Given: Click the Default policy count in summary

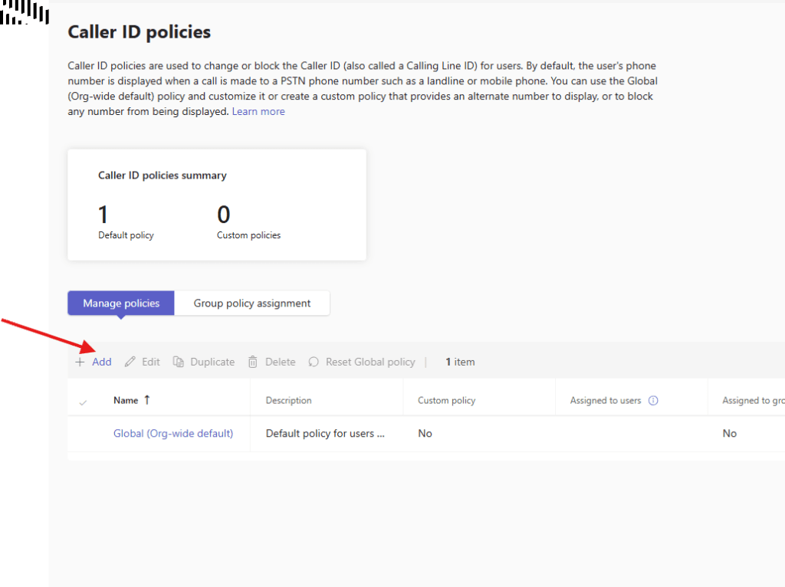Looking at the screenshot, I should (105, 215).
